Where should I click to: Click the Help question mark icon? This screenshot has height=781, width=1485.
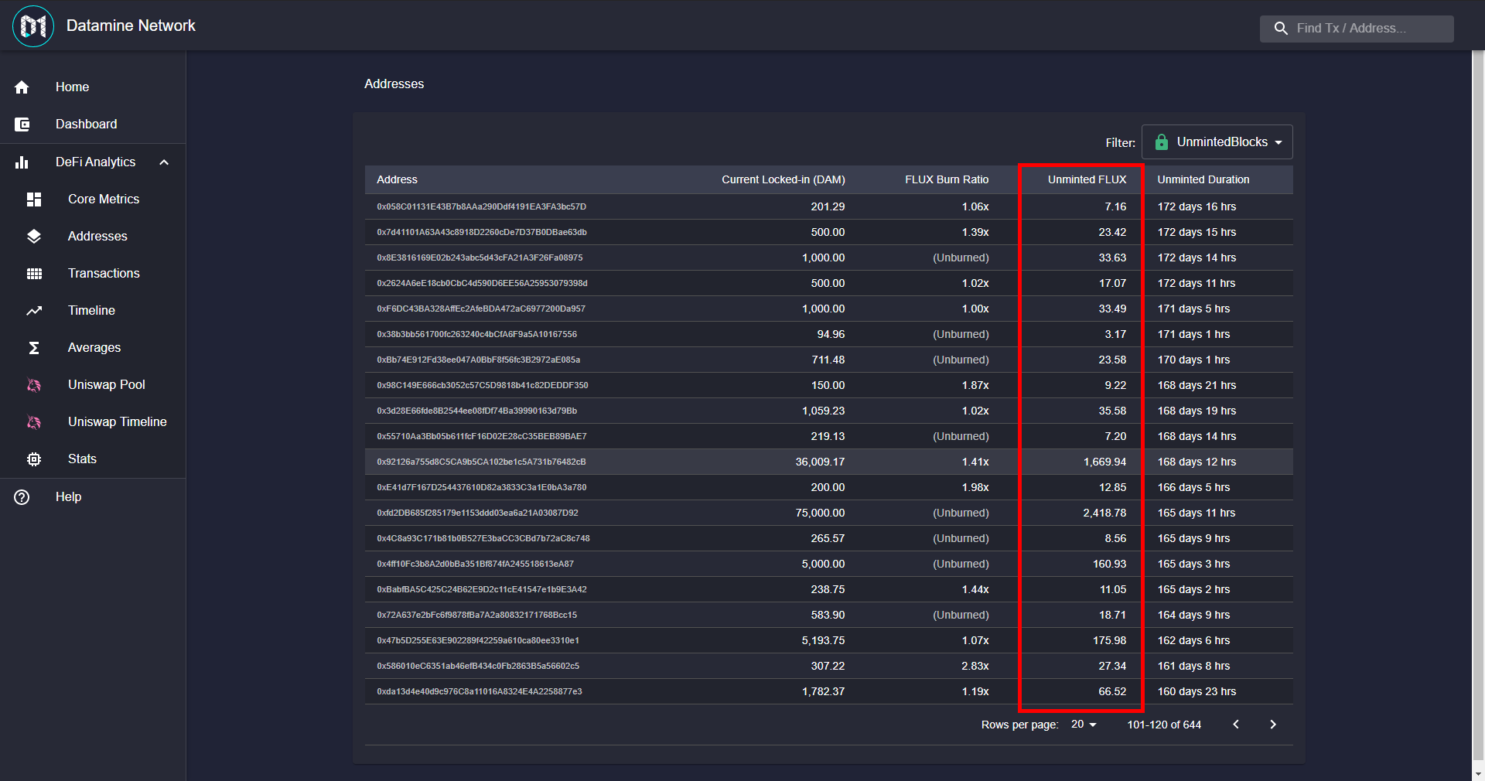[x=22, y=497]
